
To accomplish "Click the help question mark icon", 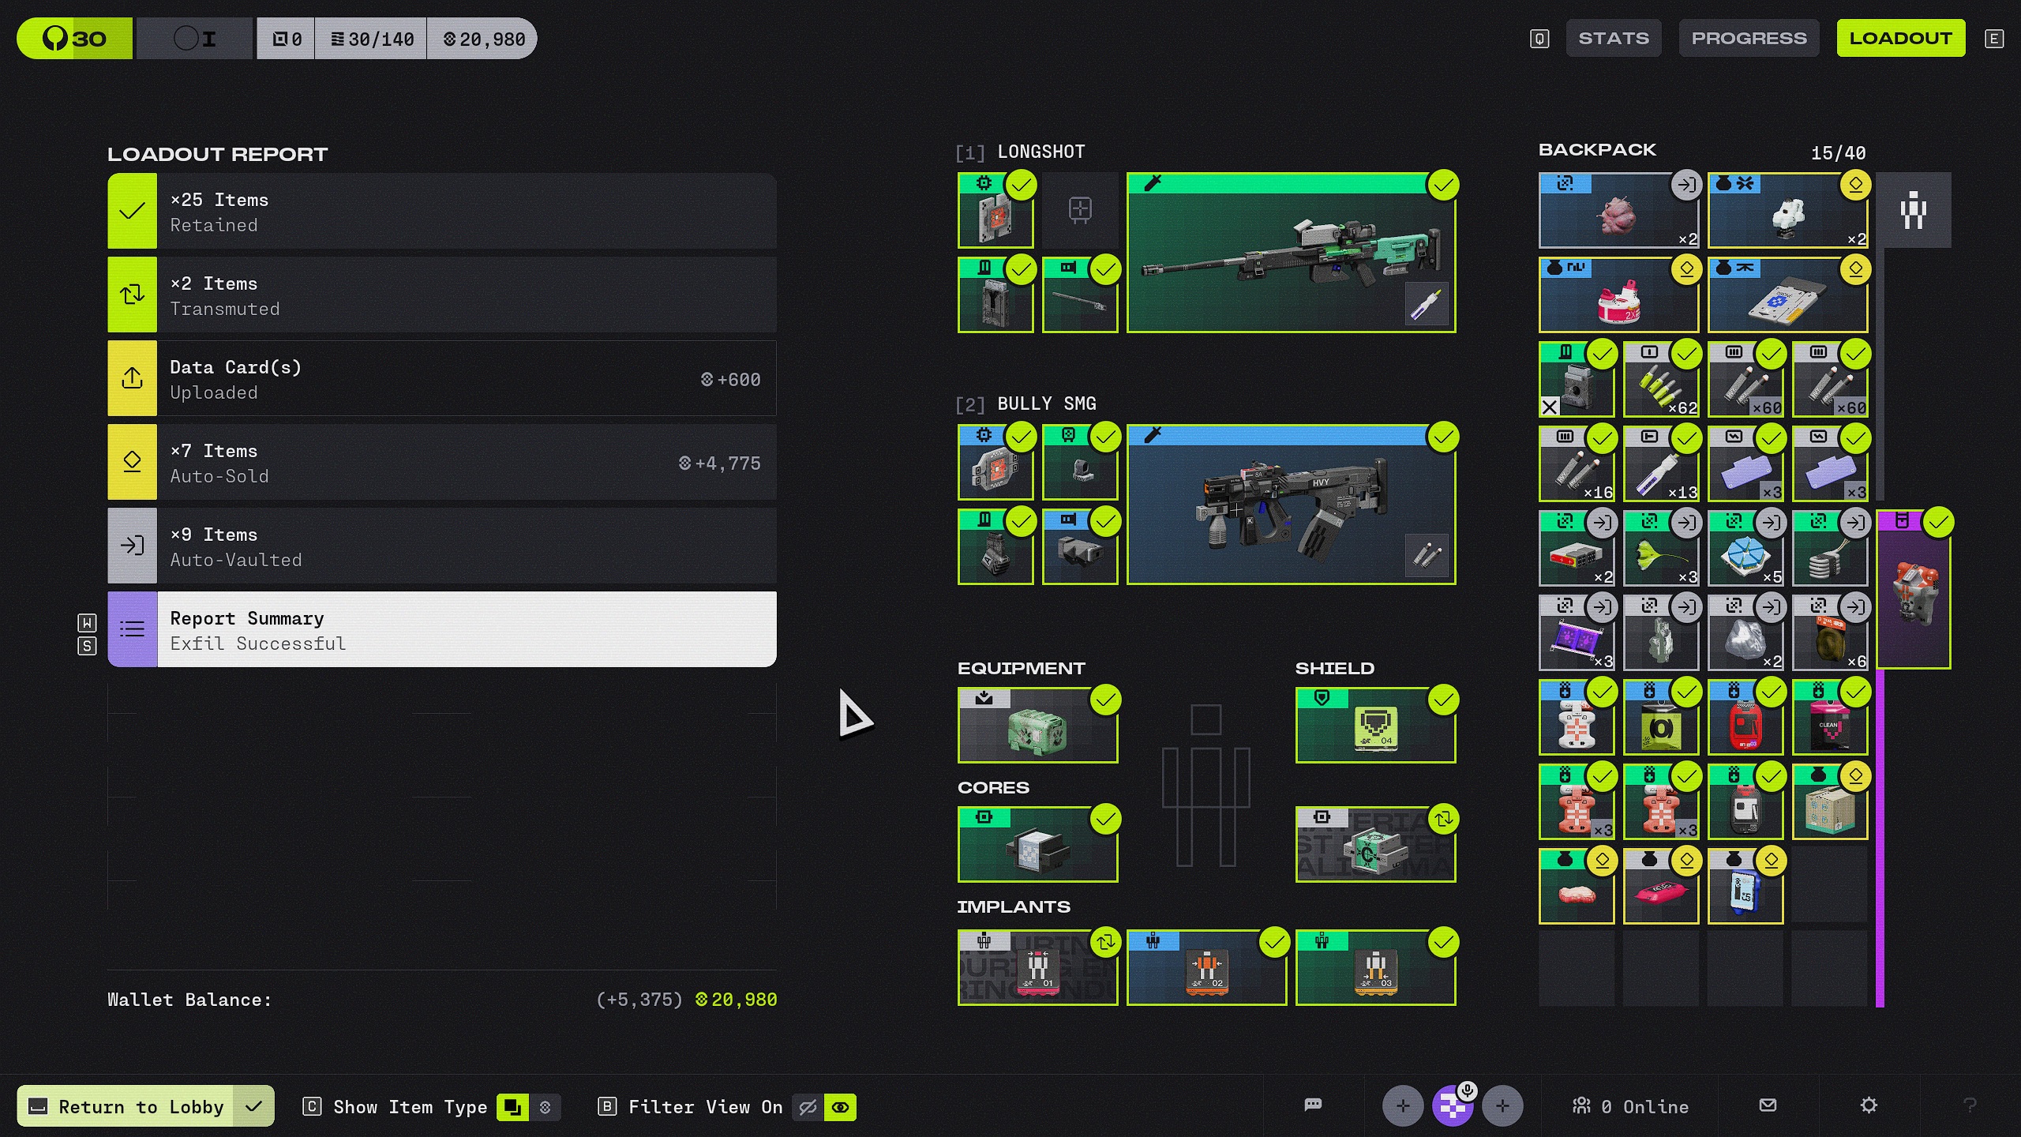I will 1970,1105.
